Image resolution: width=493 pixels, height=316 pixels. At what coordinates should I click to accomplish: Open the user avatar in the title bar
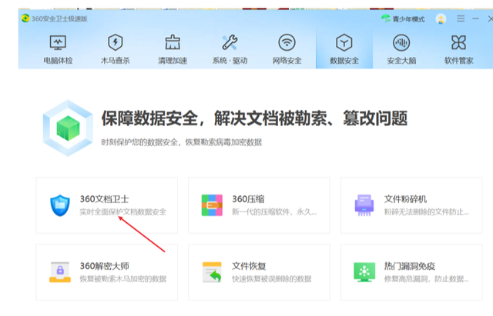(441, 18)
